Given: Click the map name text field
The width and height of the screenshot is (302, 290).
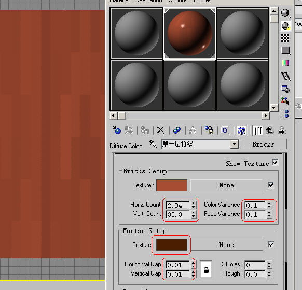Looking at the screenshot, I should point(196,144).
